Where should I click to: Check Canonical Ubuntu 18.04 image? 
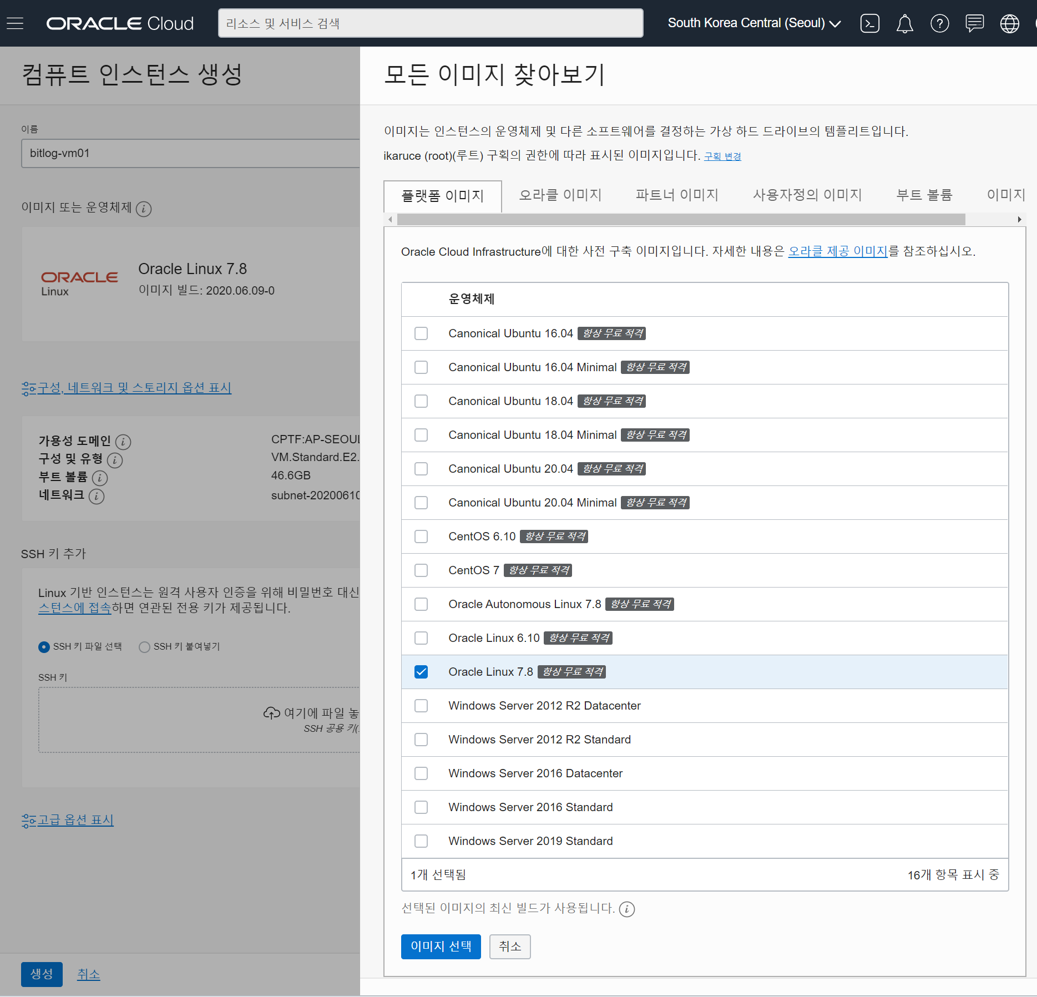pos(421,401)
